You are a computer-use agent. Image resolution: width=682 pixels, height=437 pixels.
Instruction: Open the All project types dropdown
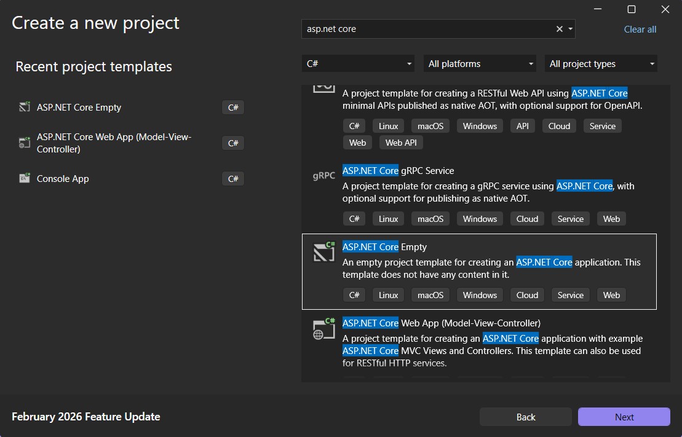(601, 63)
